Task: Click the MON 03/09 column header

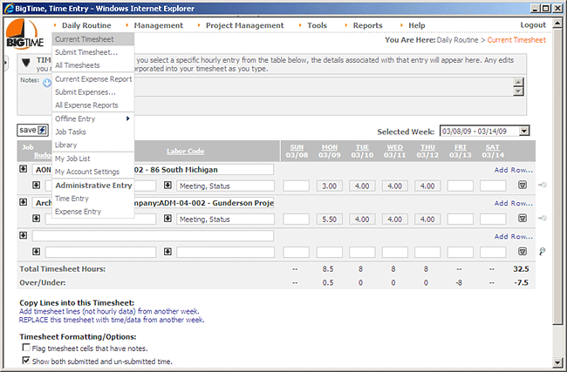Action: [330, 151]
